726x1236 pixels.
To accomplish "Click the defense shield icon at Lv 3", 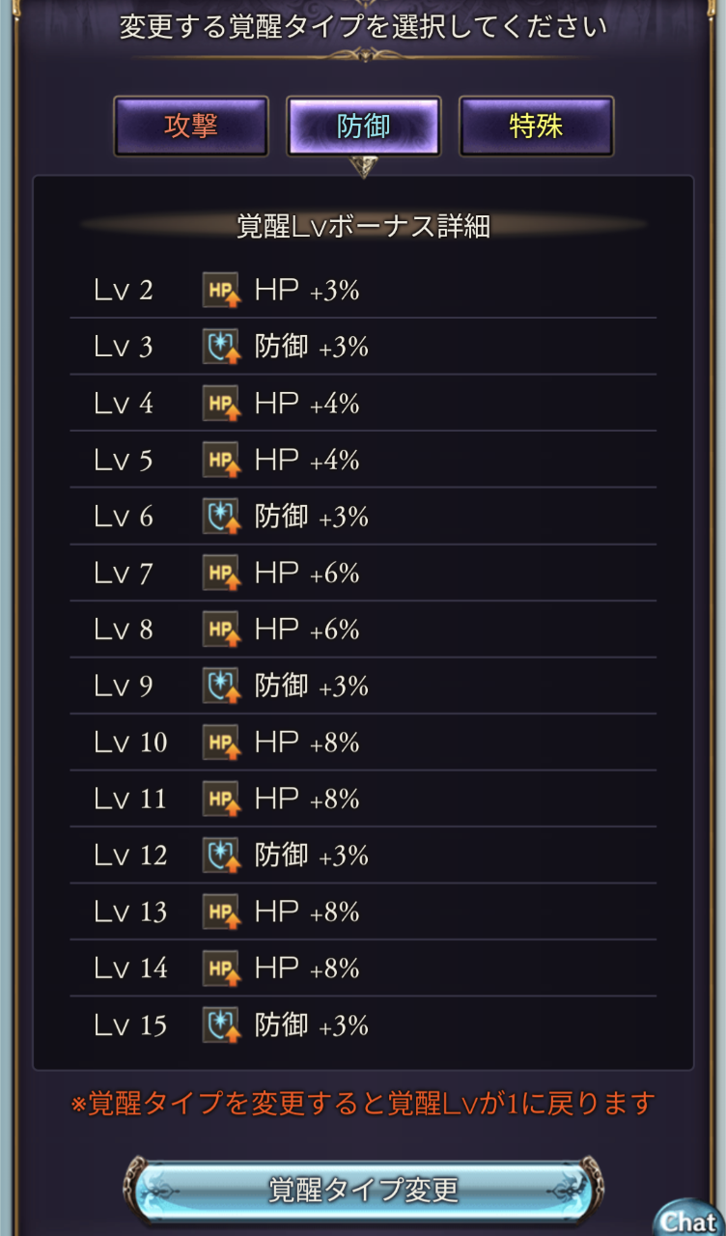I will point(220,347).
